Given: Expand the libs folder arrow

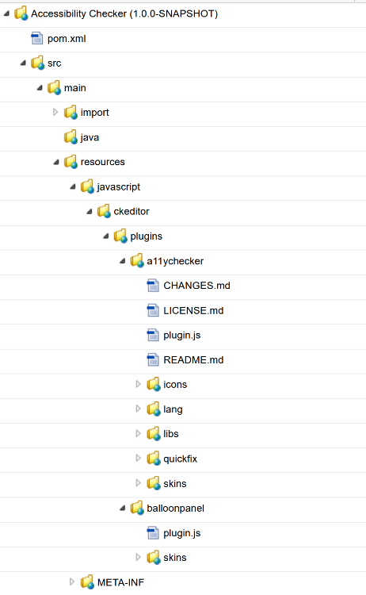Looking at the screenshot, I should point(139,434).
